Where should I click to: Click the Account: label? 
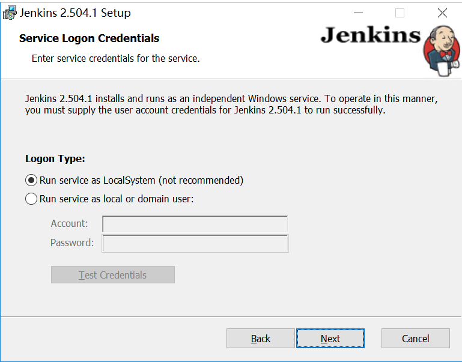point(69,224)
